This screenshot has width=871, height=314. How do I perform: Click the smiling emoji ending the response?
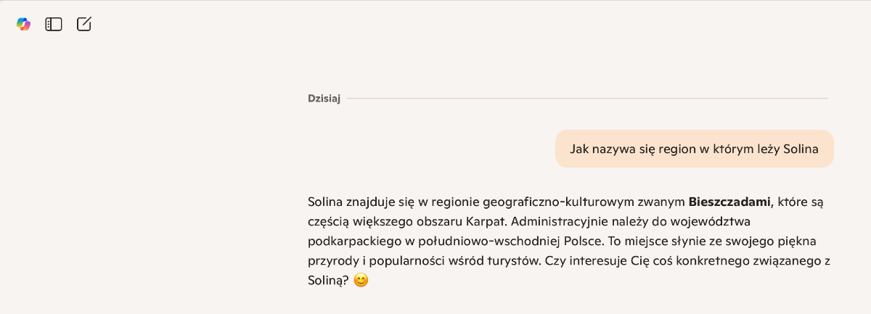361,280
